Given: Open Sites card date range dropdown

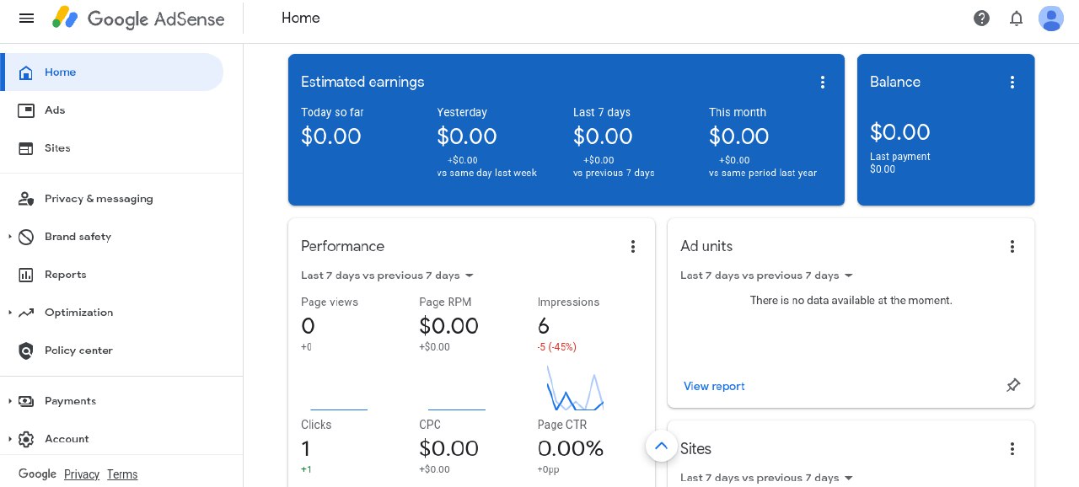Looking at the screenshot, I should pyautogui.click(x=767, y=478).
